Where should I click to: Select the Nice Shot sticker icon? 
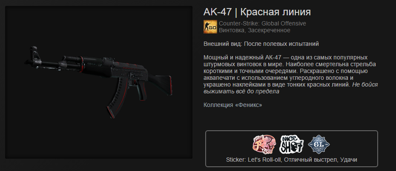pyautogui.click(x=291, y=144)
